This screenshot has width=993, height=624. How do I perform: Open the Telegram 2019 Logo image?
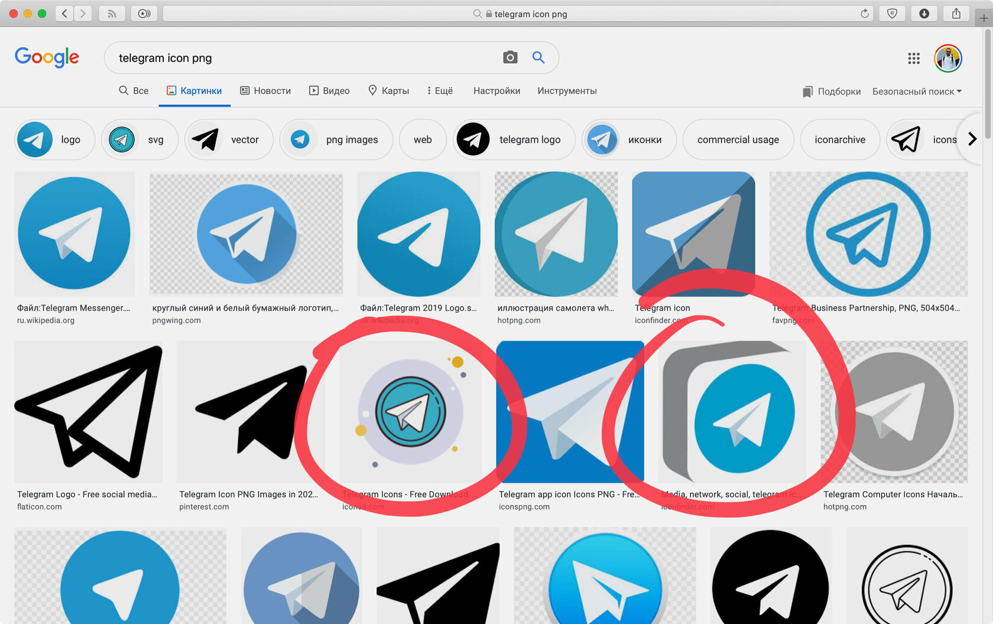point(418,234)
